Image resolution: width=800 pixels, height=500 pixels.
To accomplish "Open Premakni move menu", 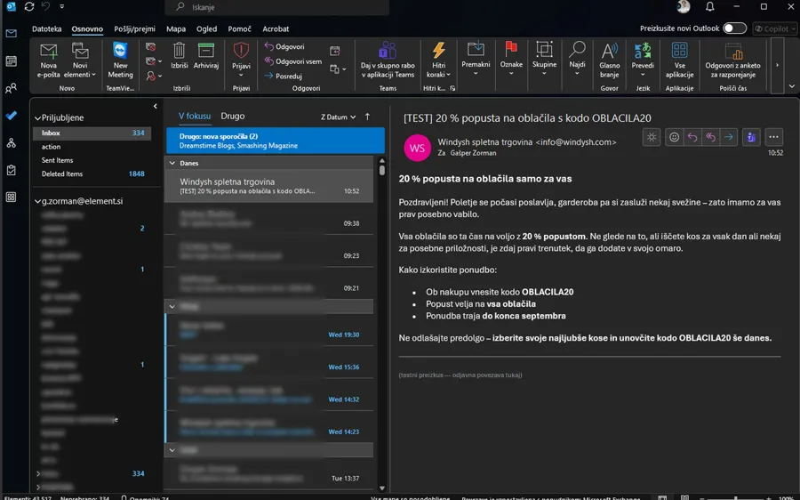I will [476, 60].
